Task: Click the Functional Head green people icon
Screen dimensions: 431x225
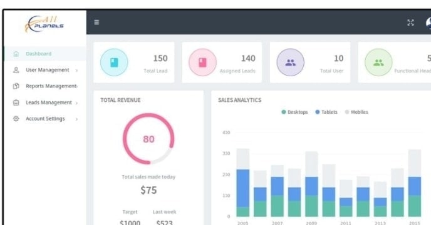Action: tap(378, 62)
